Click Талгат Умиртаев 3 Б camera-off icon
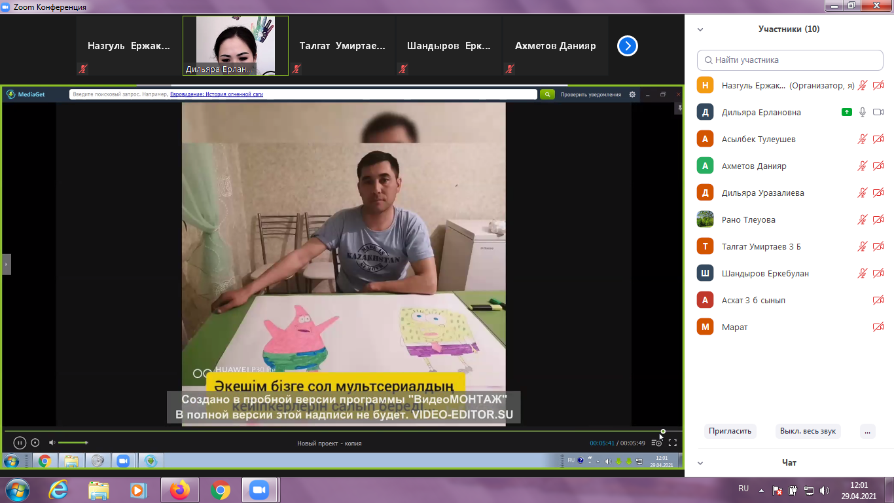Viewport: 894px width, 503px height. point(878,246)
